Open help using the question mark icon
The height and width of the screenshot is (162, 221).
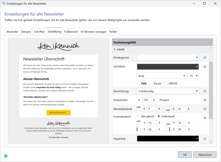[x=6, y=156]
